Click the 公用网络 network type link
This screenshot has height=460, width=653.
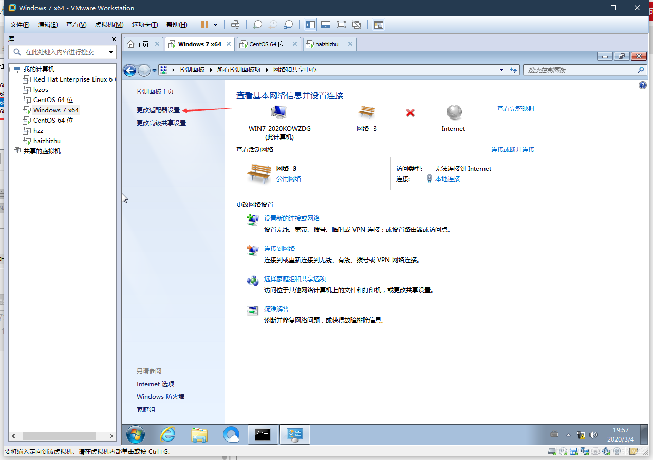tap(289, 179)
